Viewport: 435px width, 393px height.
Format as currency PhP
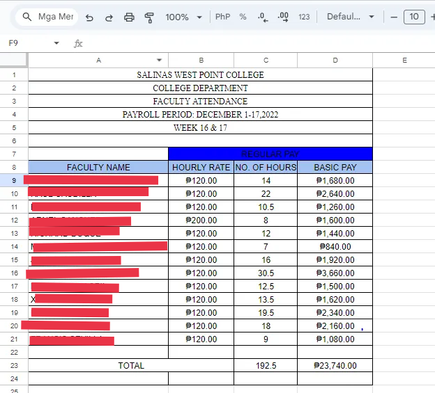pyautogui.click(x=223, y=17)
